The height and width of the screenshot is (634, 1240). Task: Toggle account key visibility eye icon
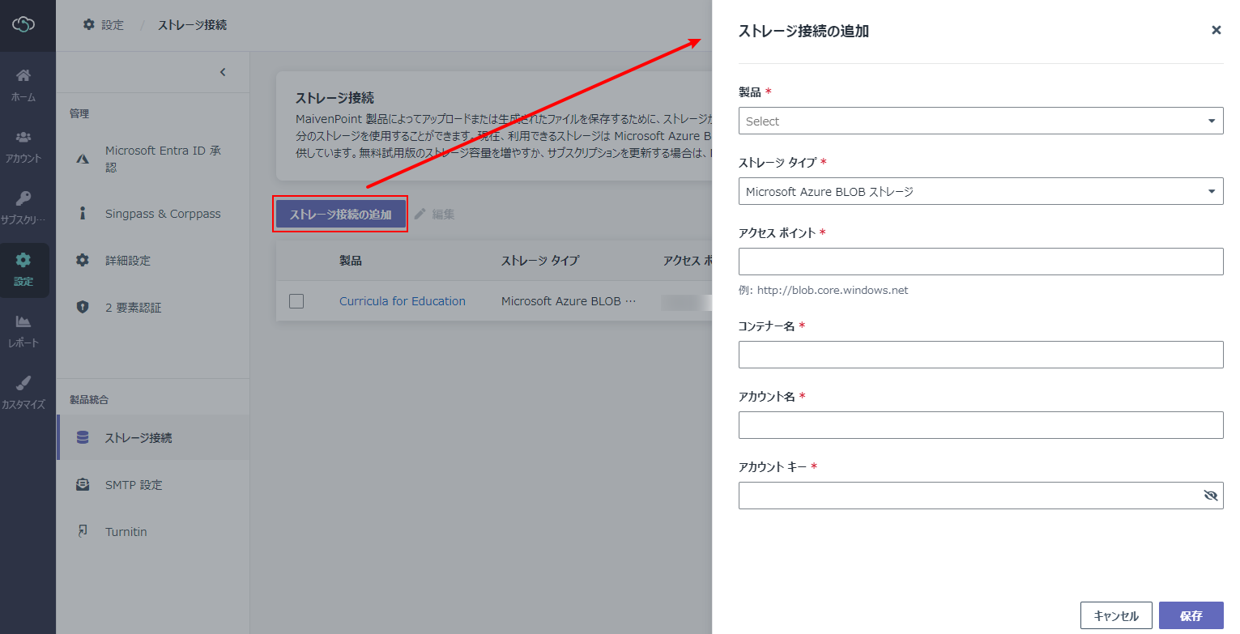pyautogui.click(x=1211, y=496)
